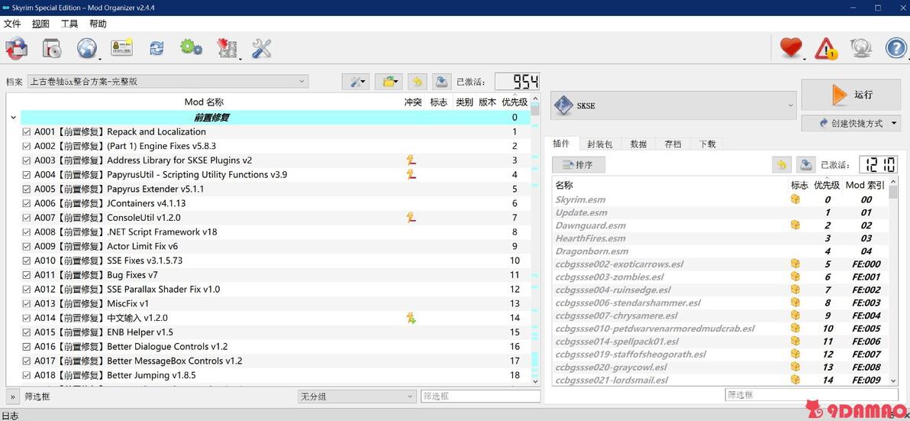
Task: Switch to the 存档 tab
Action: 673,144
